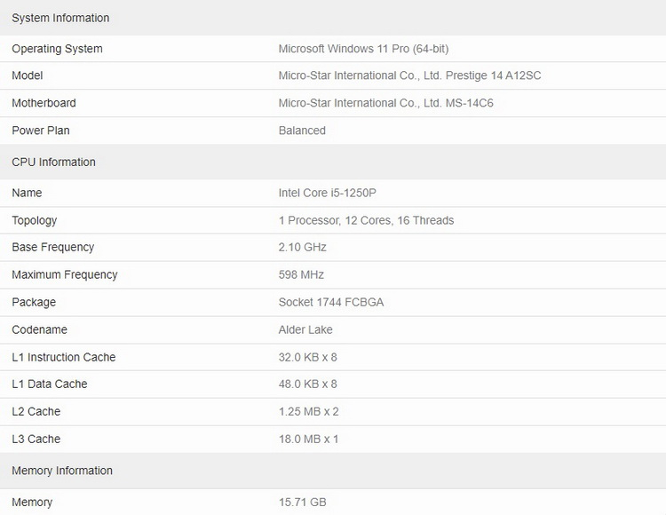Select the '18.0 MB x 1' value
Screen dimensions: 666x515
click(x=309, y=439)
